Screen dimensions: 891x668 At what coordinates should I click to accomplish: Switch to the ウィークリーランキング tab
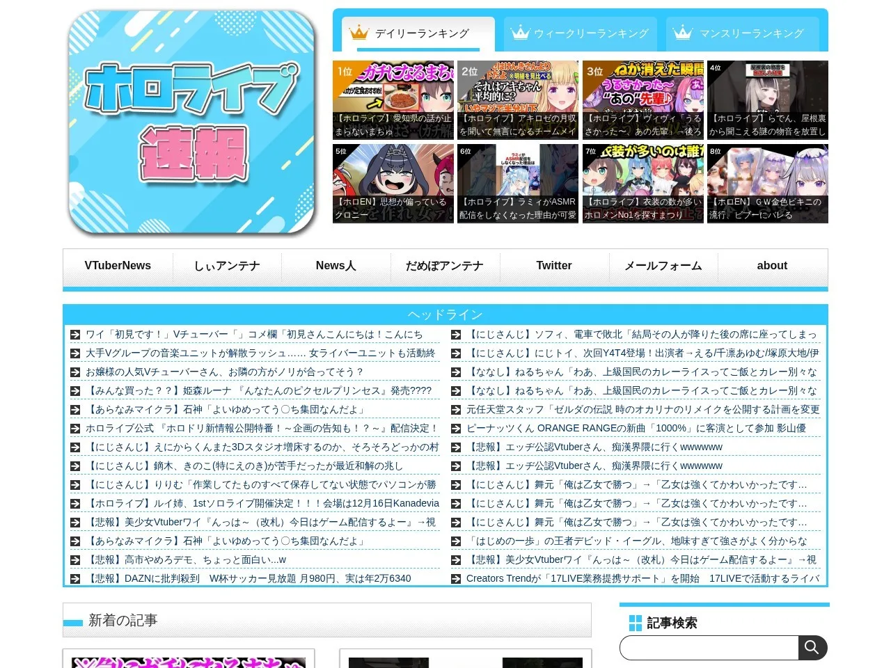[x=581, y=33]
